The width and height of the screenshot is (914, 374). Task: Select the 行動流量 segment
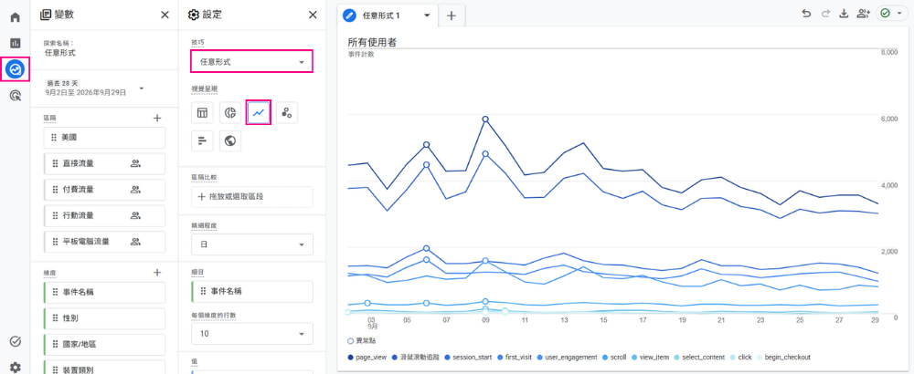click(104, 216)
